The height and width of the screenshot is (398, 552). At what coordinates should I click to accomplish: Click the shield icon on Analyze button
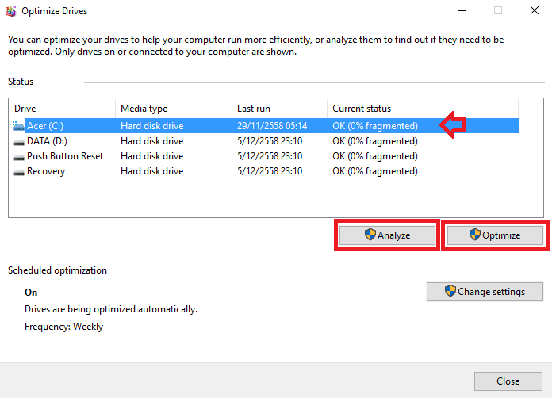coord(370,235)
